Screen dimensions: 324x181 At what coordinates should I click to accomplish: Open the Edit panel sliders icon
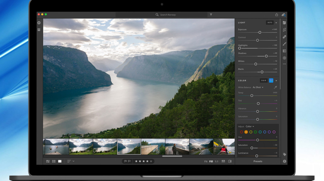click(284, 23)
